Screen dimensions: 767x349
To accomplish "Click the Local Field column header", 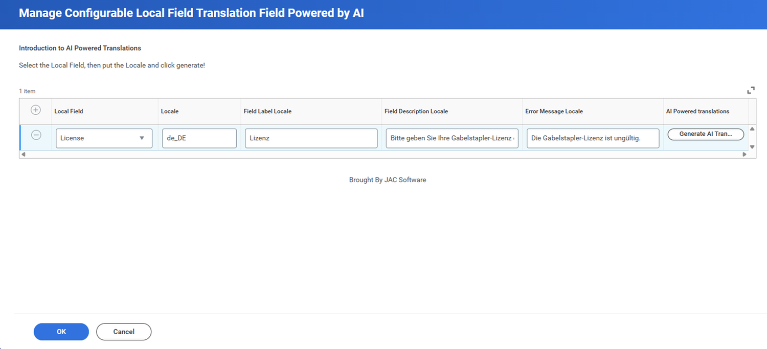I will point(69,111).
